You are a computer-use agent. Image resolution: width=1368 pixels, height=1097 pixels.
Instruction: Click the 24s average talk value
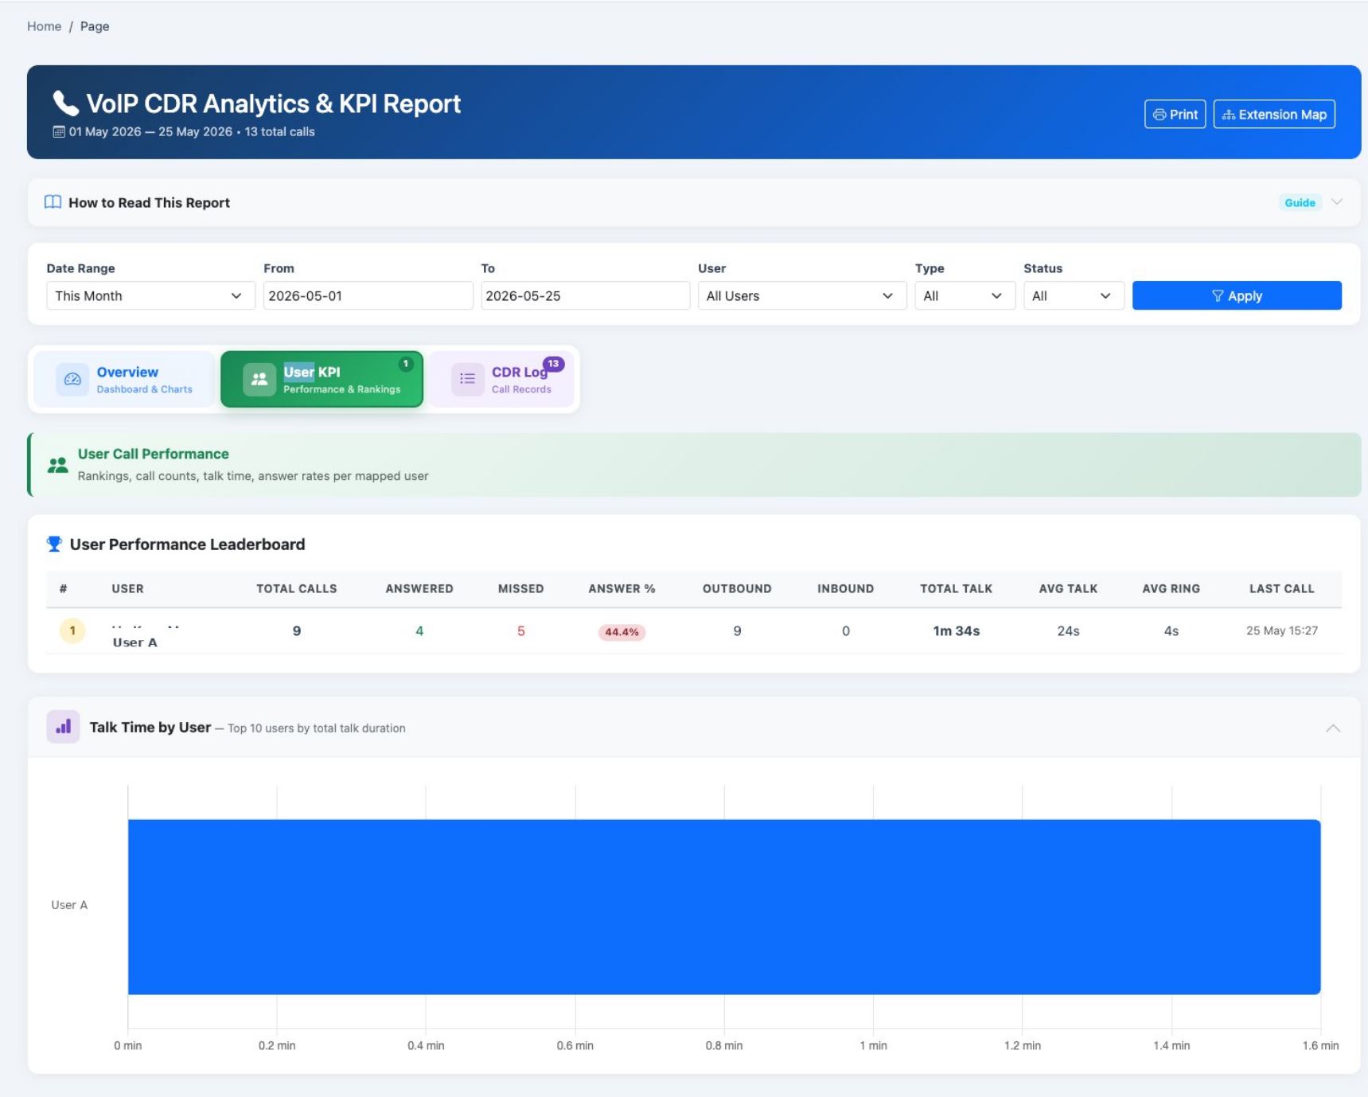point(1068,631)
